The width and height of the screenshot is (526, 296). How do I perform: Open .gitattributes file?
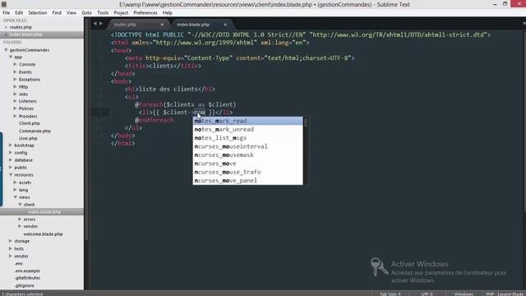click(x=27, y=278)
